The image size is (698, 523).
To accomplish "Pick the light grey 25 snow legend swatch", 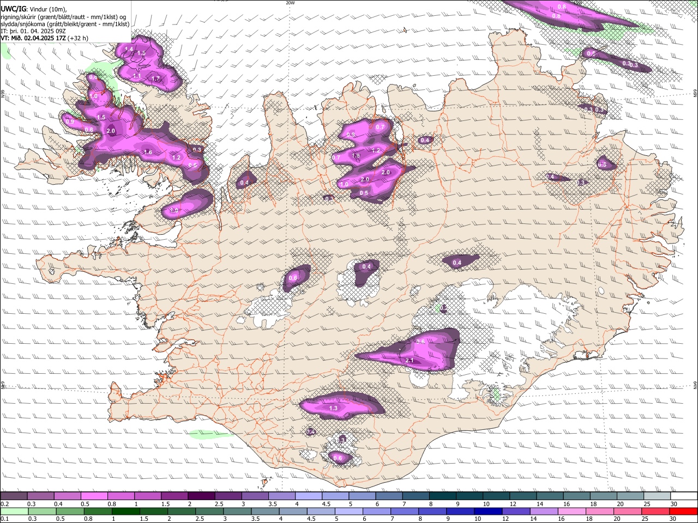I will pyautogui.click(x=657, y=496).
